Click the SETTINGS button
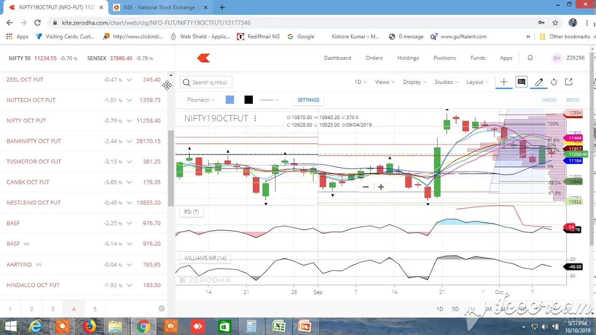 [x=308, y=100]
